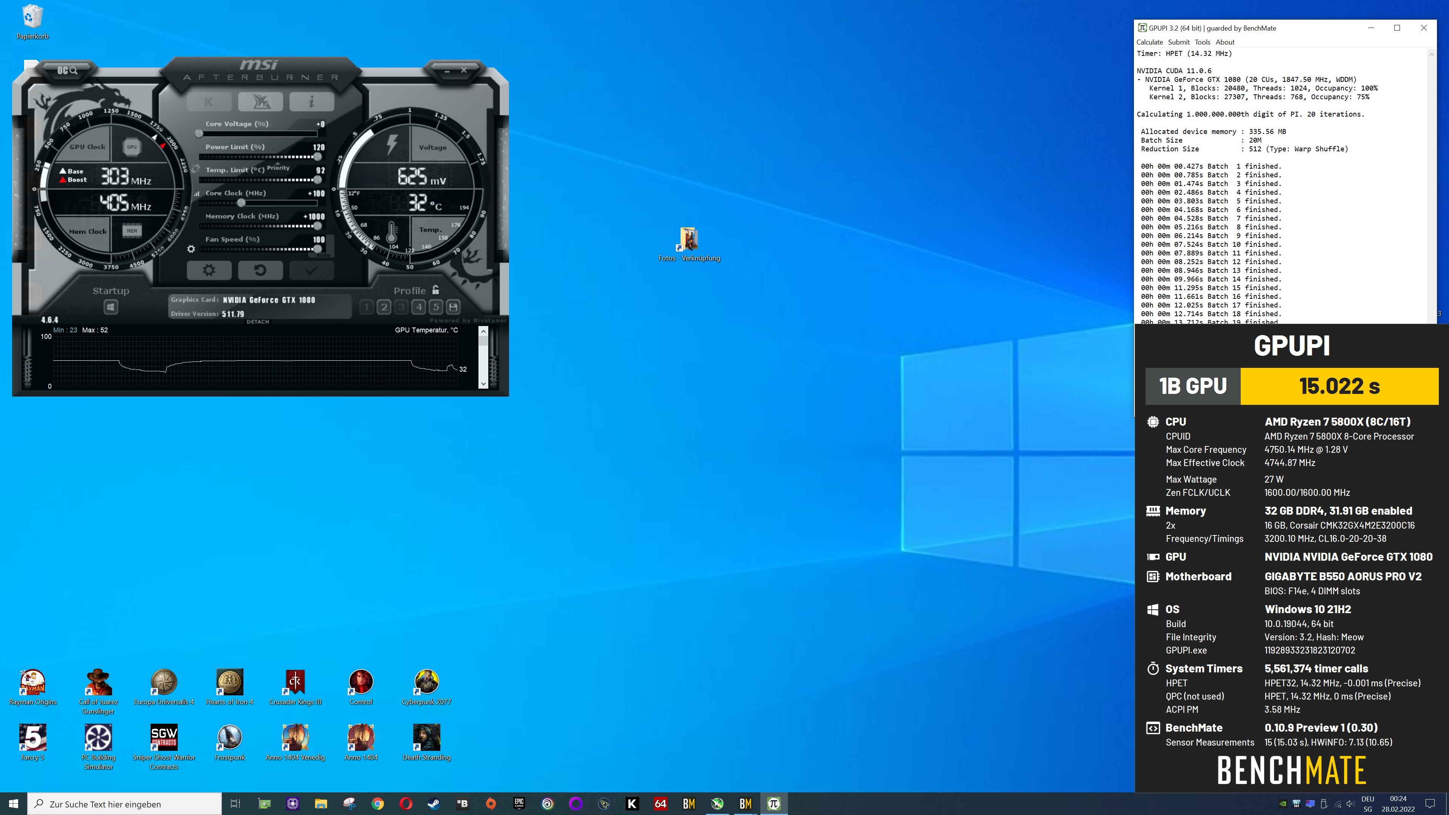Open Opera browser from the taskbar
The height and width of the screenshot is (815, 1449).
(406, 804)
